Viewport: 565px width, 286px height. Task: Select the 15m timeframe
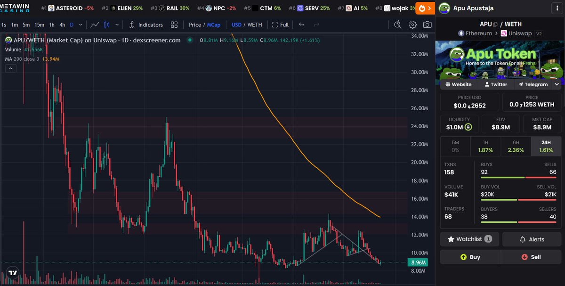(x=40, y=25)
